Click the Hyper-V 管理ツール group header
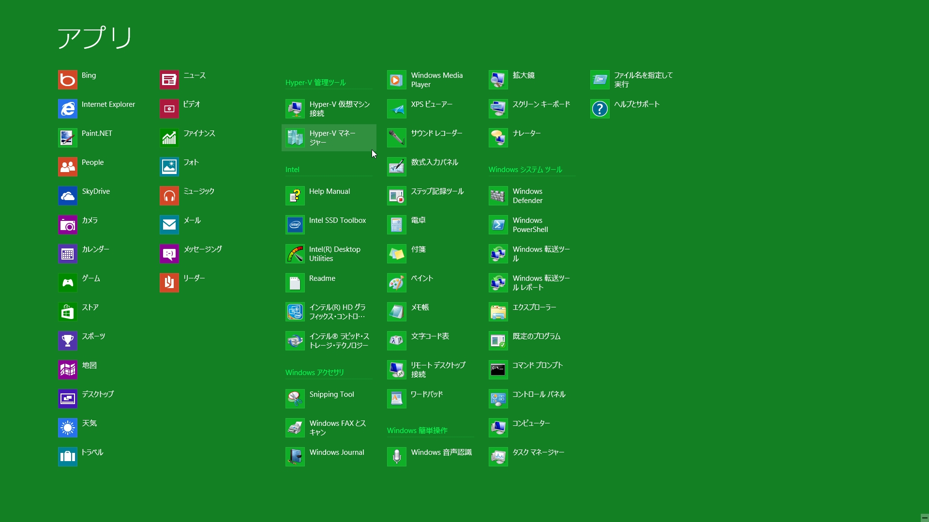The width and height of the screenshot is (929, 522). click(315, 83)
